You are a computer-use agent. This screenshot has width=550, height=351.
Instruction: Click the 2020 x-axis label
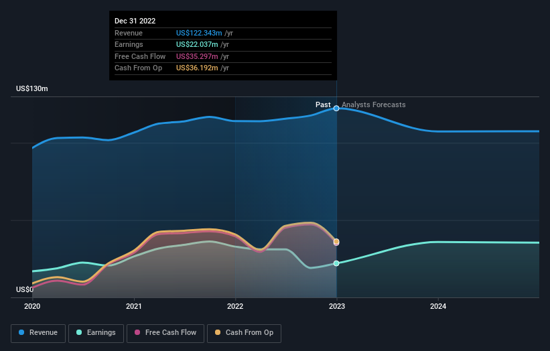tap(32, 307)
